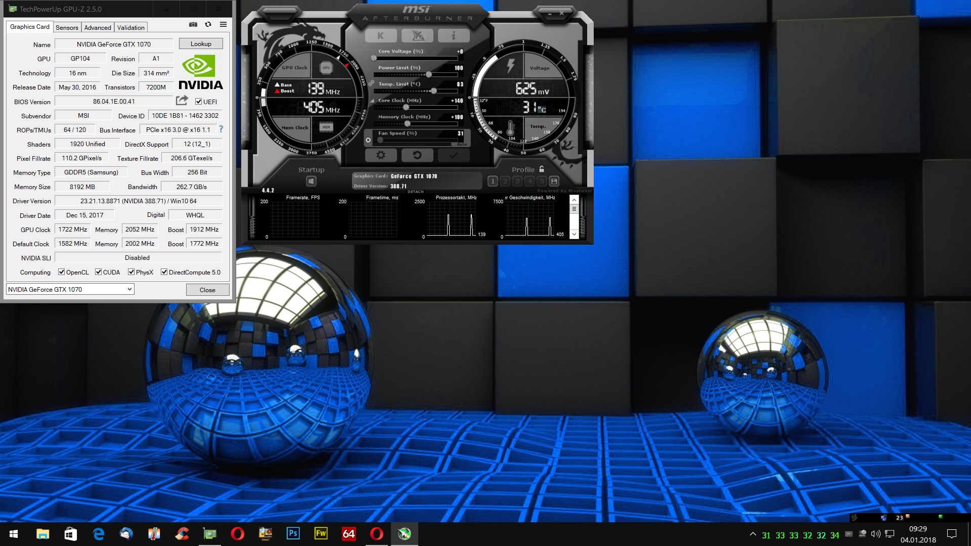This screenshot has width=971, height=546.
Task: Click the Afterburner information i button
Action: (x=453, y=36)
